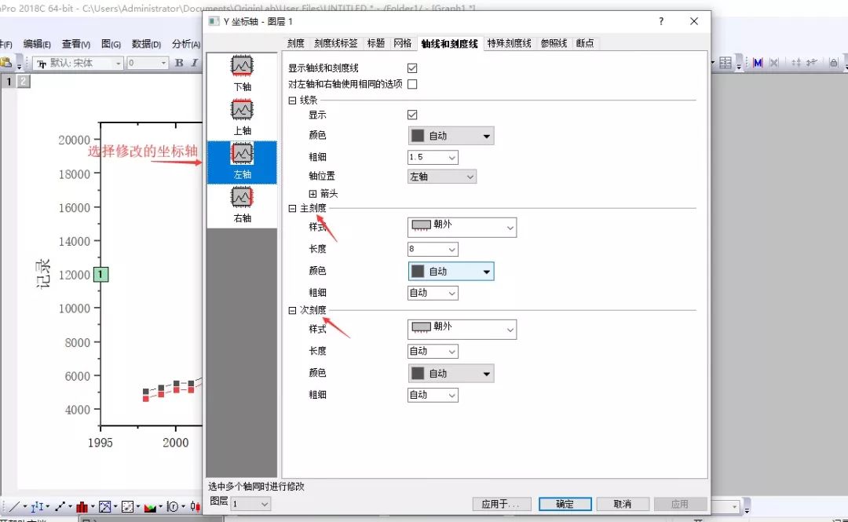
Task: Click page tab 1 in graph window
Action: pos(9,81)
